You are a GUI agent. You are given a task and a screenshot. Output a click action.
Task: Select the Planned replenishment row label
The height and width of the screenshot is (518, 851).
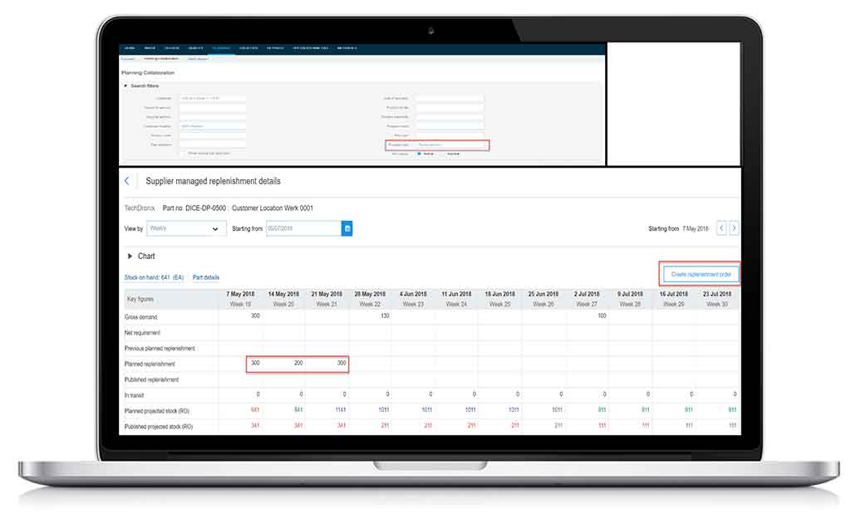pyautogui.click(x=150, y=364)
